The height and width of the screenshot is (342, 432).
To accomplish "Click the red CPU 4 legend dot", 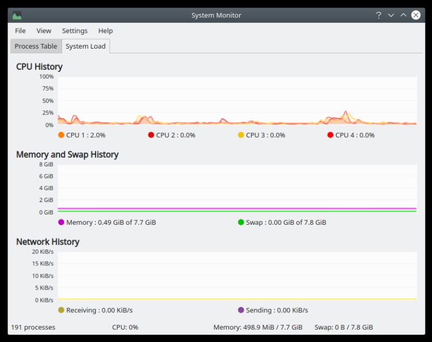I will click(x=330, y=135).
